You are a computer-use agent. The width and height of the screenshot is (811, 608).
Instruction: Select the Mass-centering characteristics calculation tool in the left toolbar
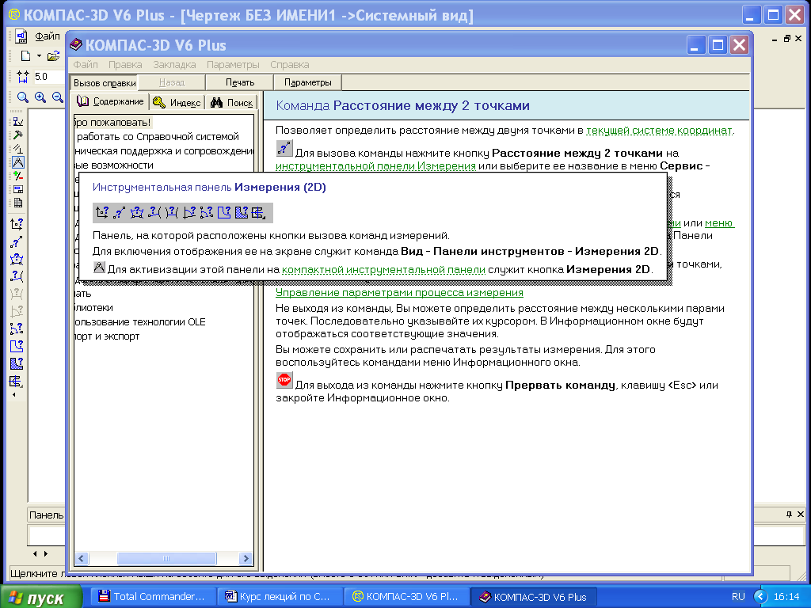pos(17,382)
